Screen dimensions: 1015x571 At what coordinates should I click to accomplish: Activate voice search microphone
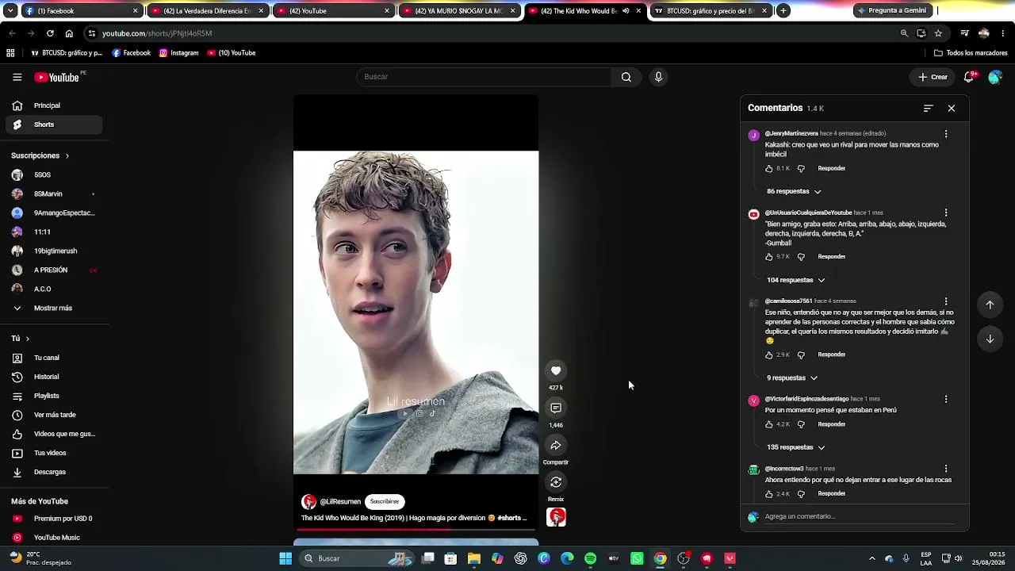point(658,77)
